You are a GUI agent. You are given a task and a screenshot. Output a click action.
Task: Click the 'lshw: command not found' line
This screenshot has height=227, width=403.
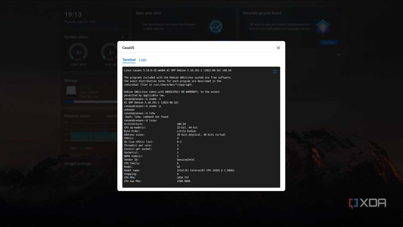(146, 117)
